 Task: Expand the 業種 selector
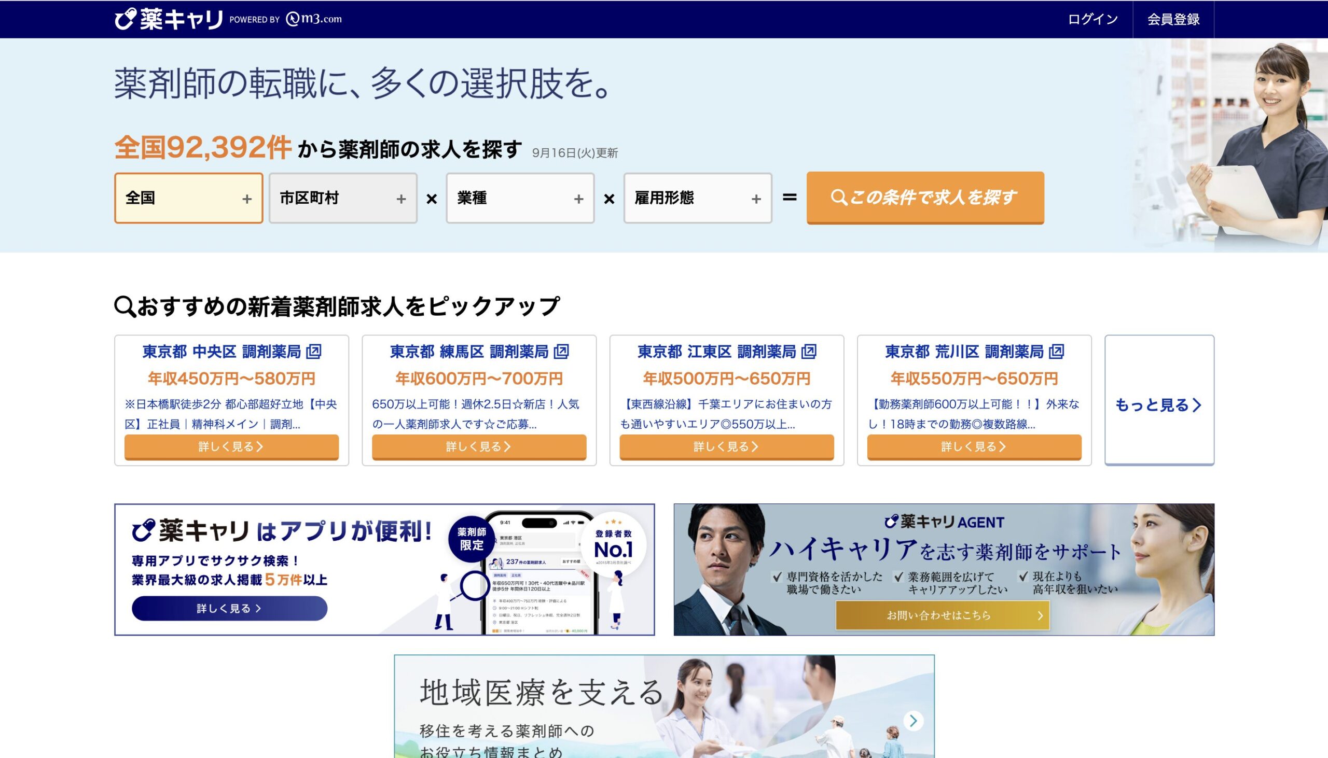[520, 199]
